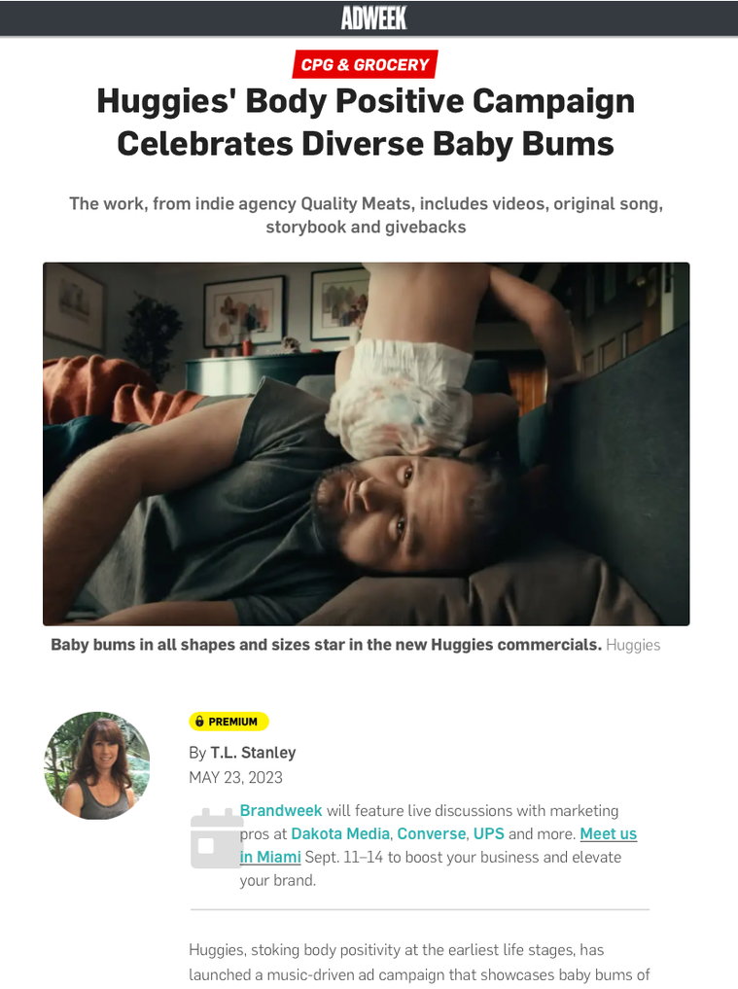
Task: Click the first paragraph of article body
Action: tap(419, 963)
